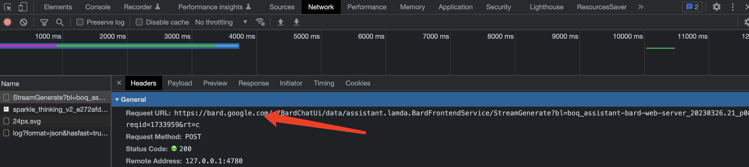Switch to the Sources tab
Image resolution: width=749 pixels, height=167 pixels.
[282, 7]
